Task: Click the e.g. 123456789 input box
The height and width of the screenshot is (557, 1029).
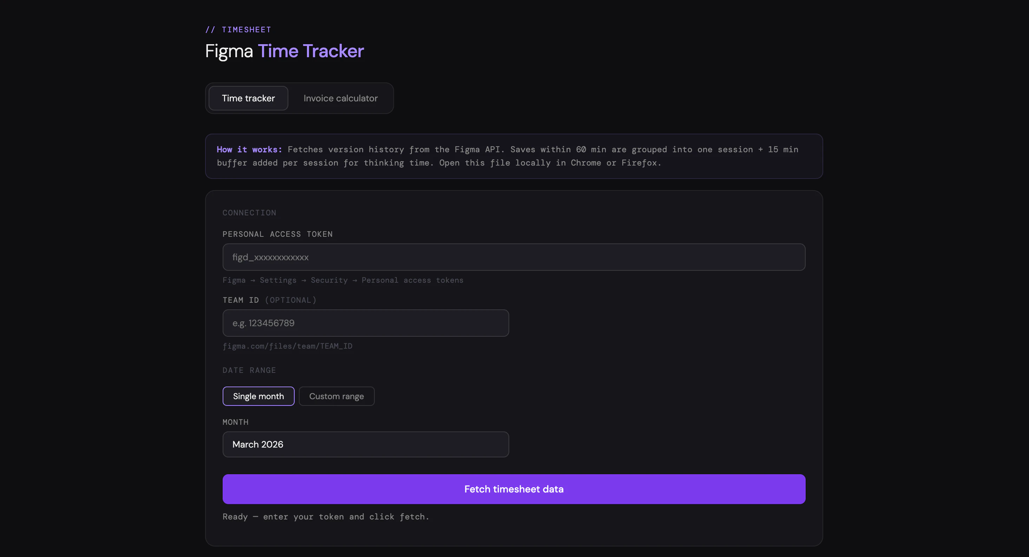Action: (365, 323)
